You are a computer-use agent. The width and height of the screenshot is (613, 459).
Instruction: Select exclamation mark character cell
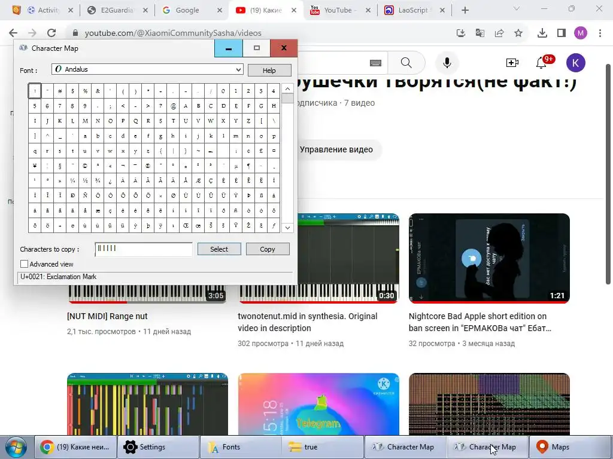click(35, 91)
